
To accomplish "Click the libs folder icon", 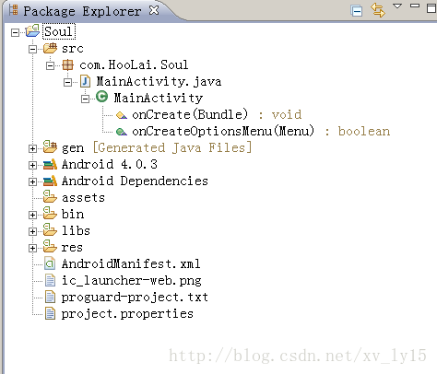I will tap(50, 229).
